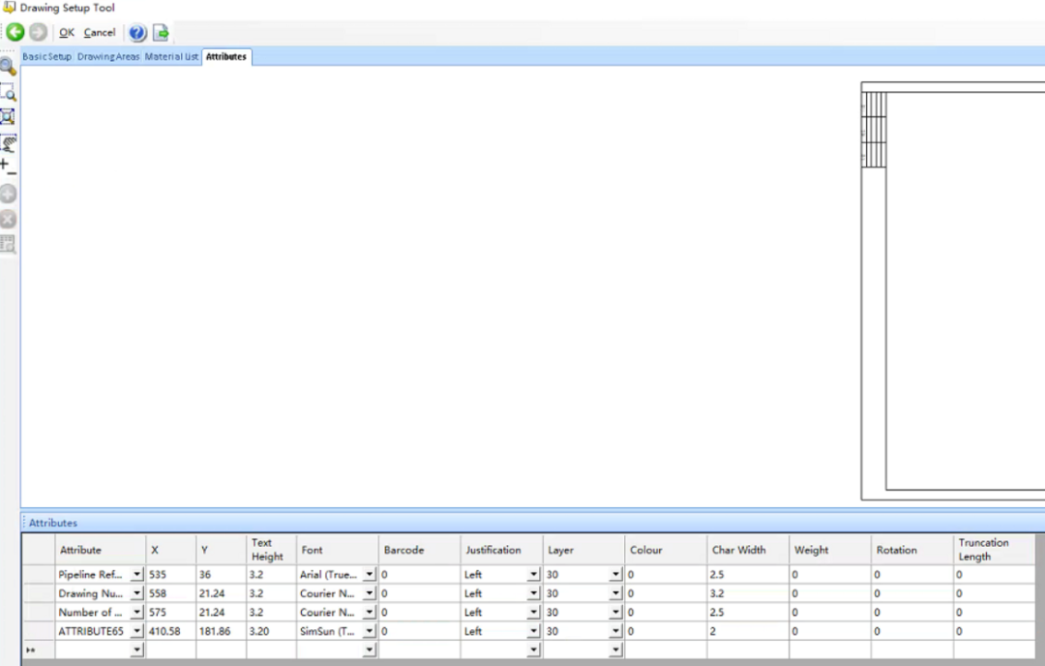Viewport: 1045px width, 666px height.
Task: Click the Rotation column header
Action: (x=911, y=550)
